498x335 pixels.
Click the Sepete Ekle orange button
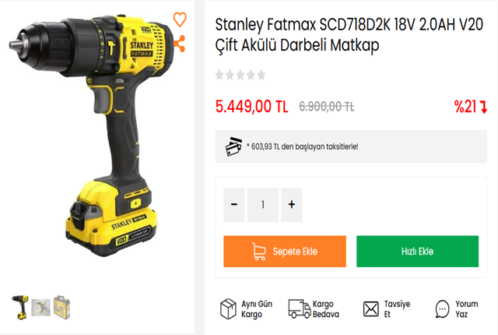click(285, 252)
